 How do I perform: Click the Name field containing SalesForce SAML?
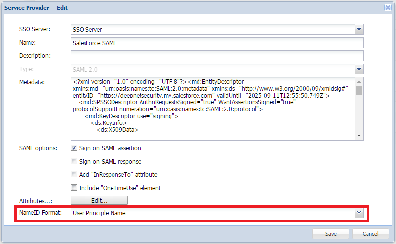(x=216, y=43)
